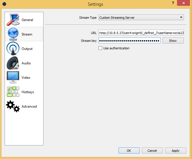Click the Cancel button

tap(152, 151)
